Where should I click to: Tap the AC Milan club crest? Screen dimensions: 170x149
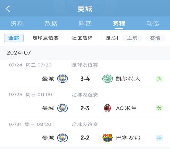107,108
